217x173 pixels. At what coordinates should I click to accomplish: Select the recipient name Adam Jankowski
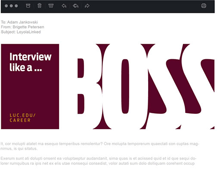[22, 22]
